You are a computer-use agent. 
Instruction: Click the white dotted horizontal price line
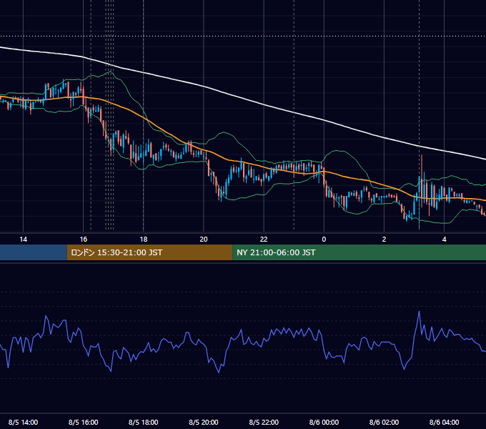[x=243, y=36]
